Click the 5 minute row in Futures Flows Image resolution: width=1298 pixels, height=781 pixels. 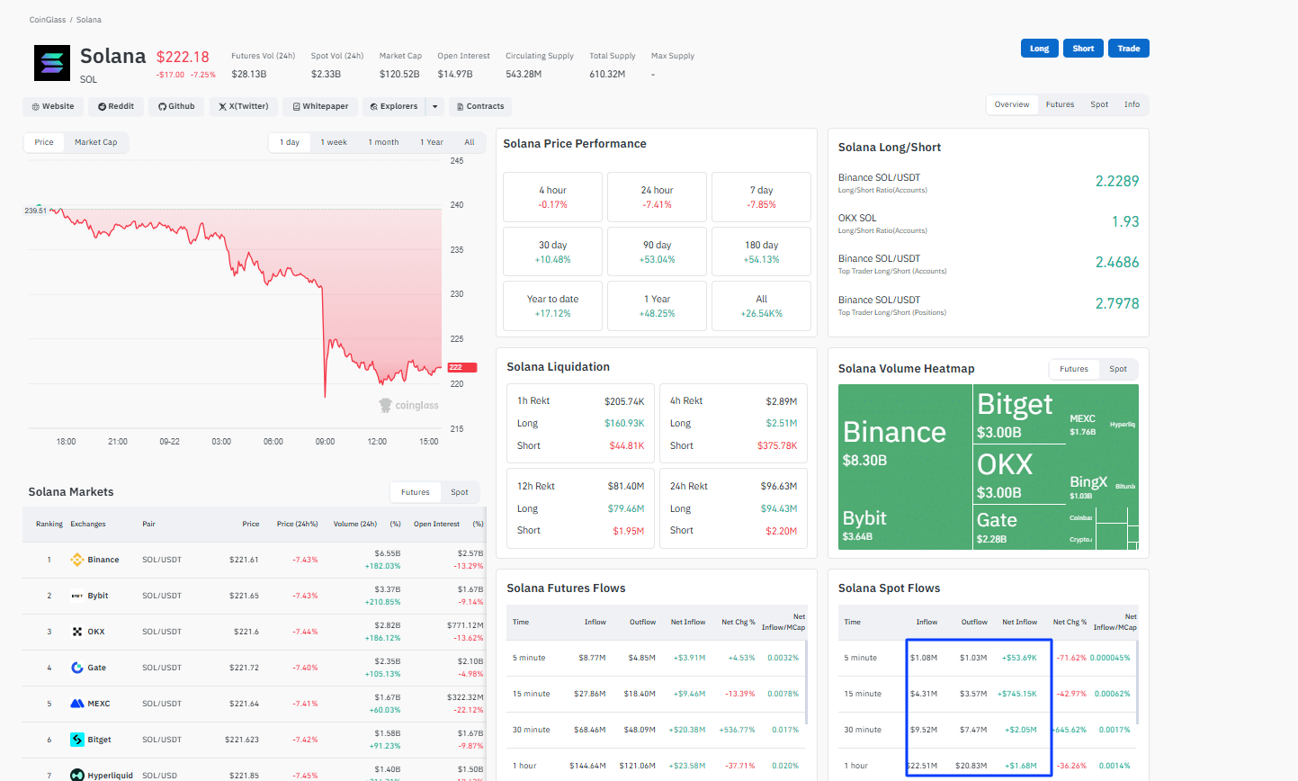pyautogui.click(x=655, y=658)
